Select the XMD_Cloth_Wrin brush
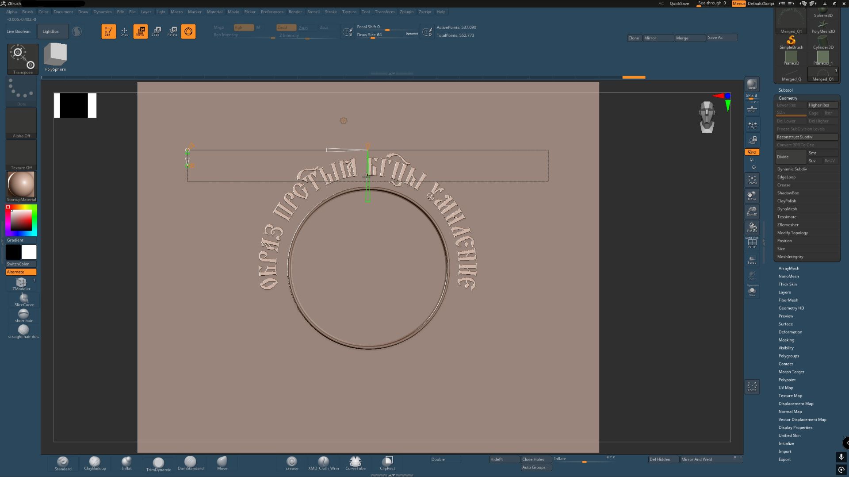This screenshot has height=477, width=849. click(324, 463)
